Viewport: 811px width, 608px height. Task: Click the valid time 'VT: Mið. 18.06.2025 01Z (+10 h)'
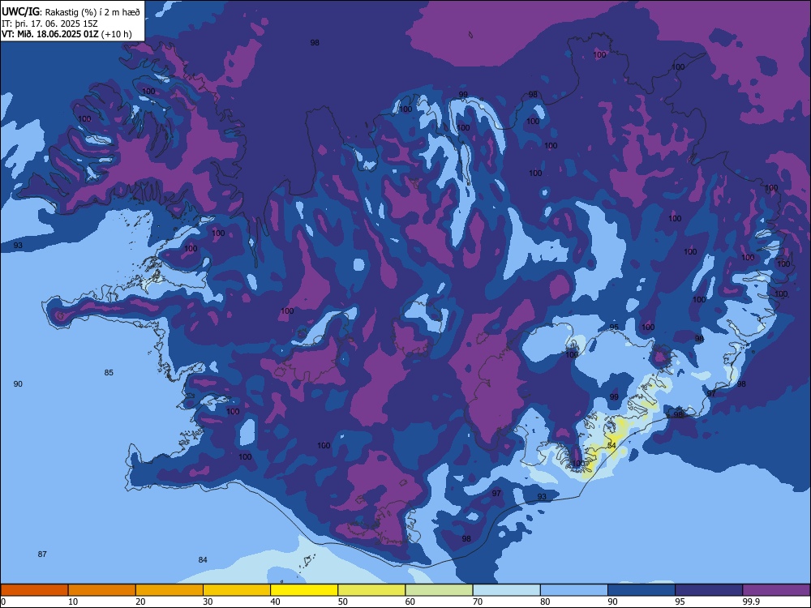(67, 34)
